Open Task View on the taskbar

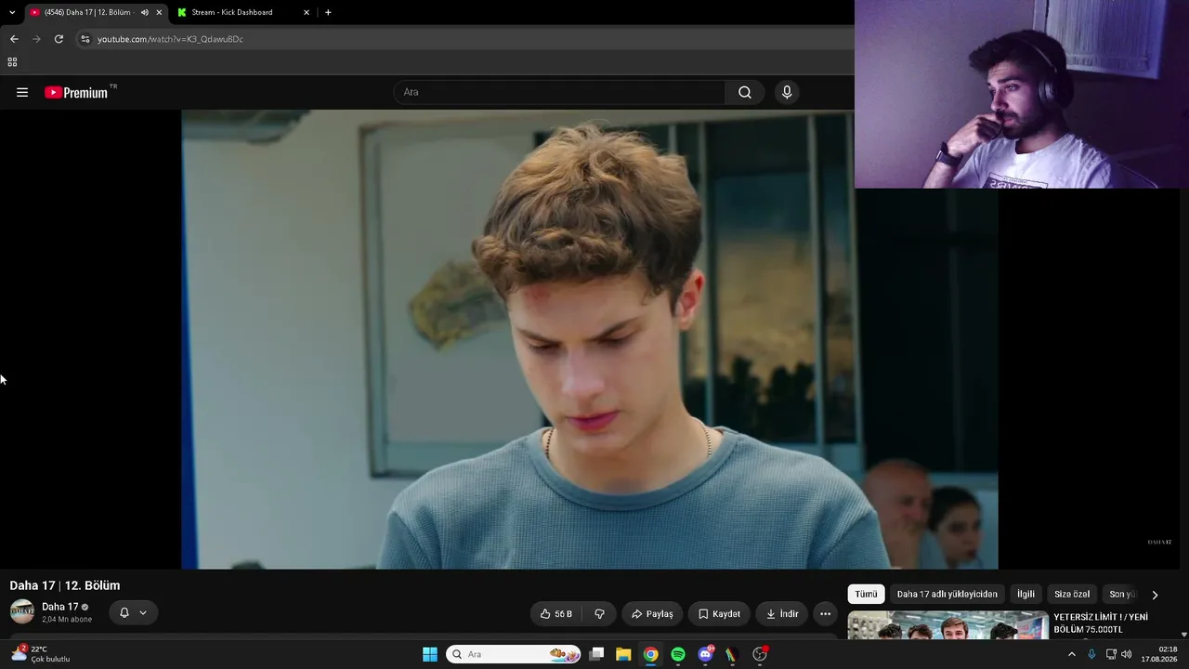596,654
